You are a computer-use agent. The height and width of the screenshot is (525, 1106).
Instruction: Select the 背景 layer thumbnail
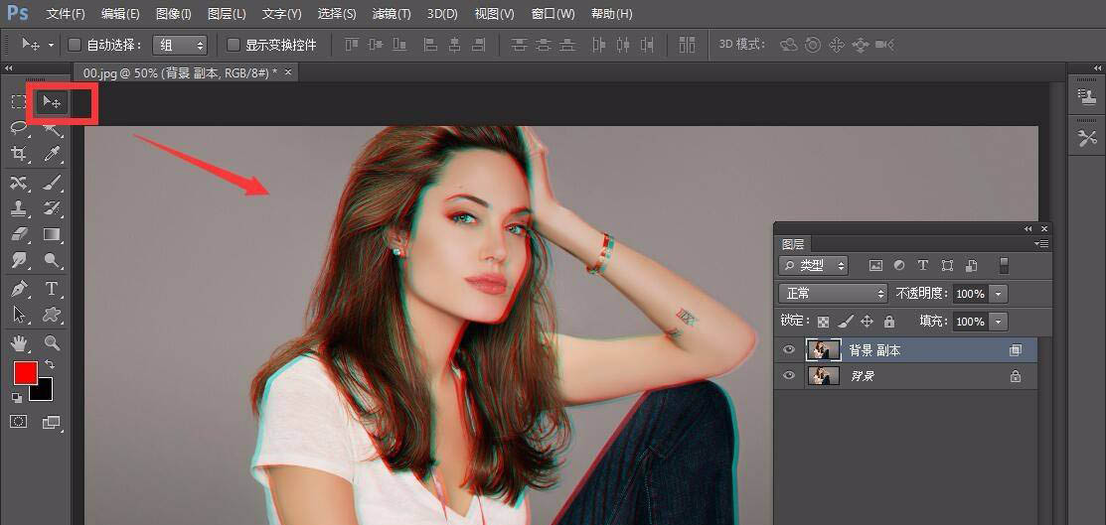point(824,376)
